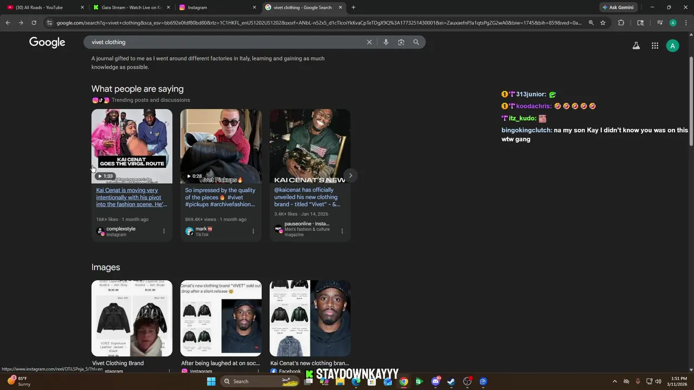Open Vivet Clothing Brand image result
The width and height of the screenshot is (694, 390).
tap(118, 363)
